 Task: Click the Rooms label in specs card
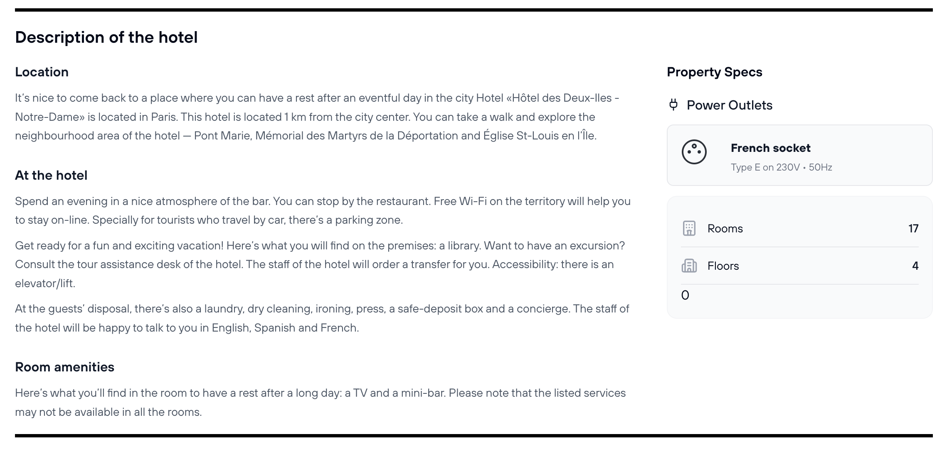pyautogui.click(x=725, y=229)
